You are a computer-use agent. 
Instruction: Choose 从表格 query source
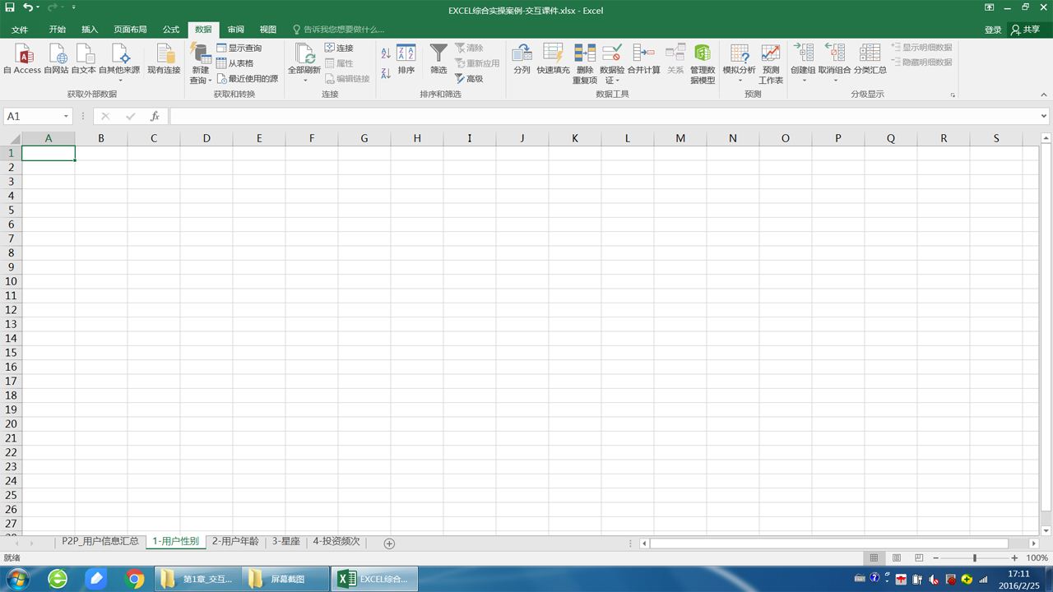point(235,63)
